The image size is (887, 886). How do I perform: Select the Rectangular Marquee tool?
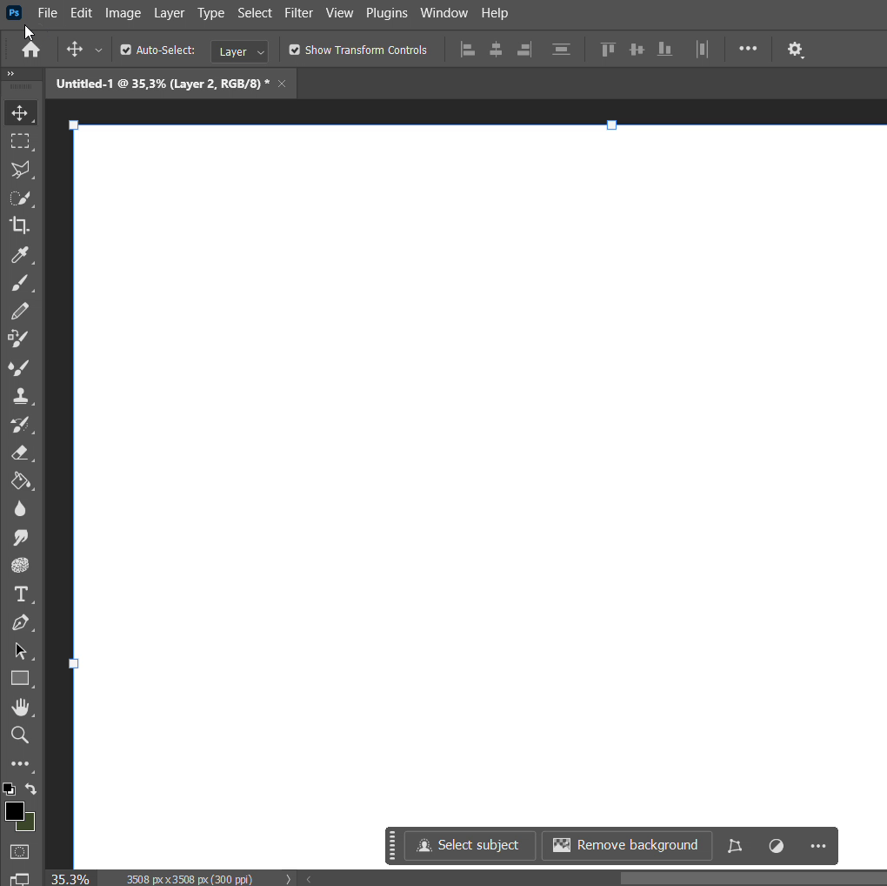(x=20, y=141)
